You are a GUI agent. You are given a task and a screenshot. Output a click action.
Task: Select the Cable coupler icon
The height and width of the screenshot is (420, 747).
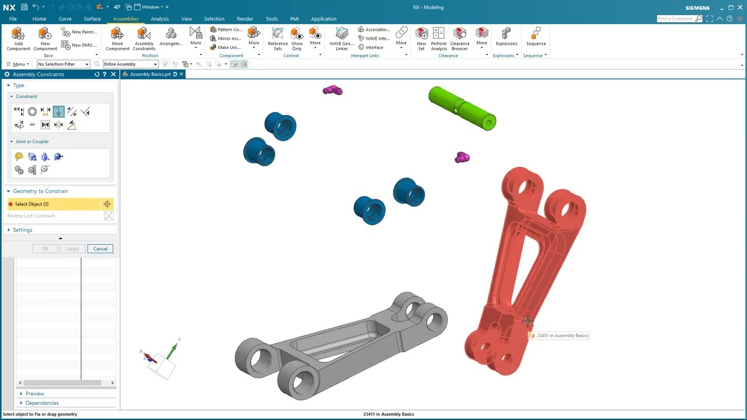(x=46, y=170)
